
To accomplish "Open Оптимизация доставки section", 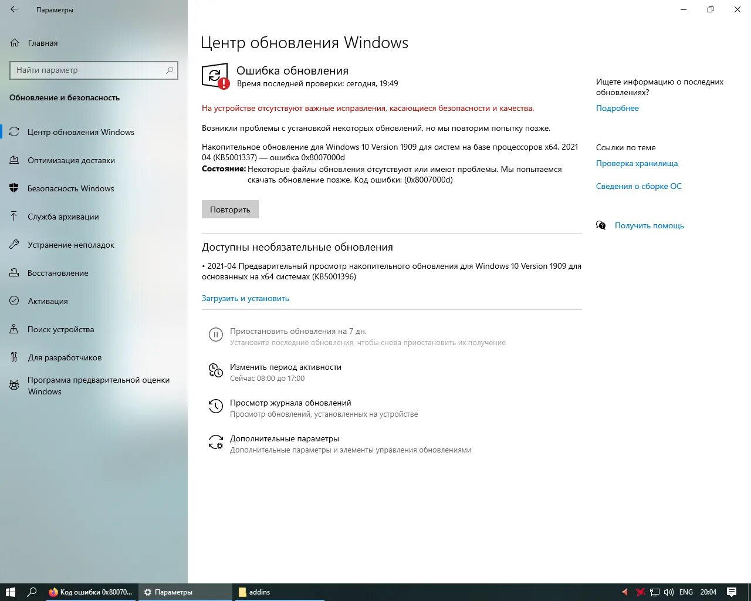I will pyautogui.click(x=71, y=160).
